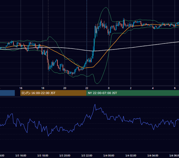This screenshot has width=179, height=158.
Task: Click the 3/3 16:00 date label
Action: click(21, 155)
